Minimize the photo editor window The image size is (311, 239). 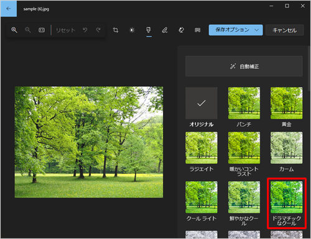271,6
